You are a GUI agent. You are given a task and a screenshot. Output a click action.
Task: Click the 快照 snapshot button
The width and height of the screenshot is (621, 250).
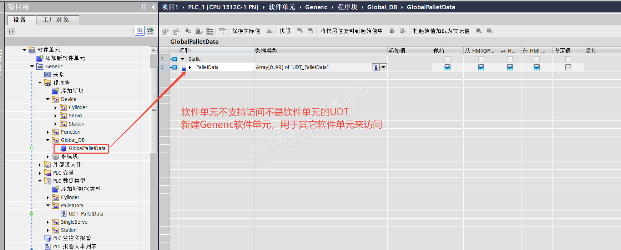coord(285,31)
